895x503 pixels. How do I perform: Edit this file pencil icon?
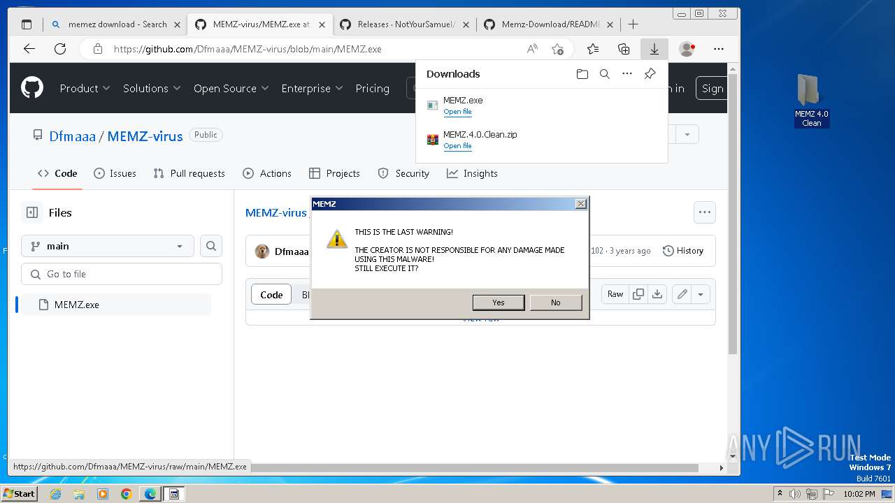(x=682, y=294)
